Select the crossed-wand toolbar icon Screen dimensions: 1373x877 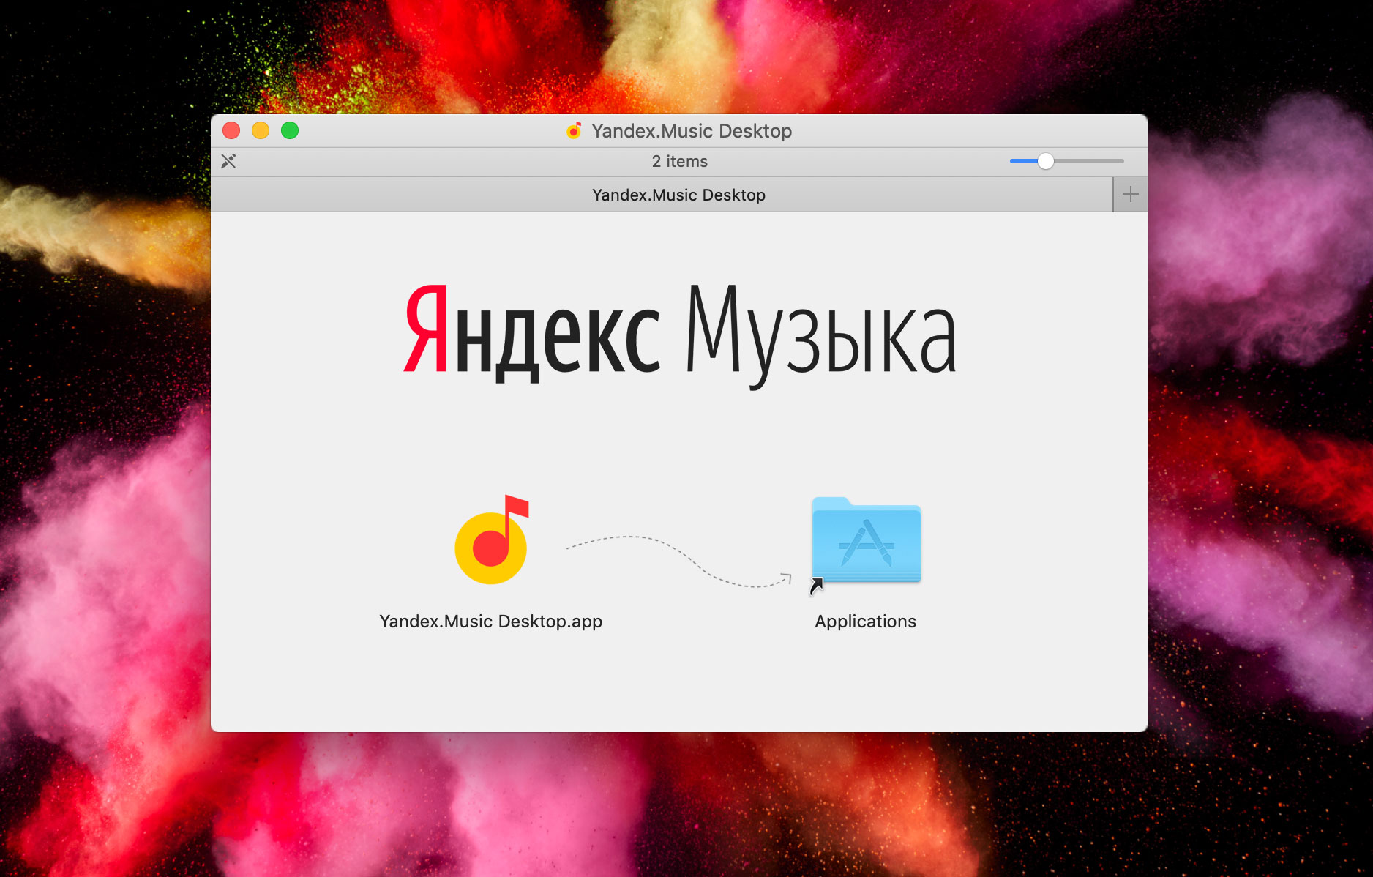(x=228, y=161)
